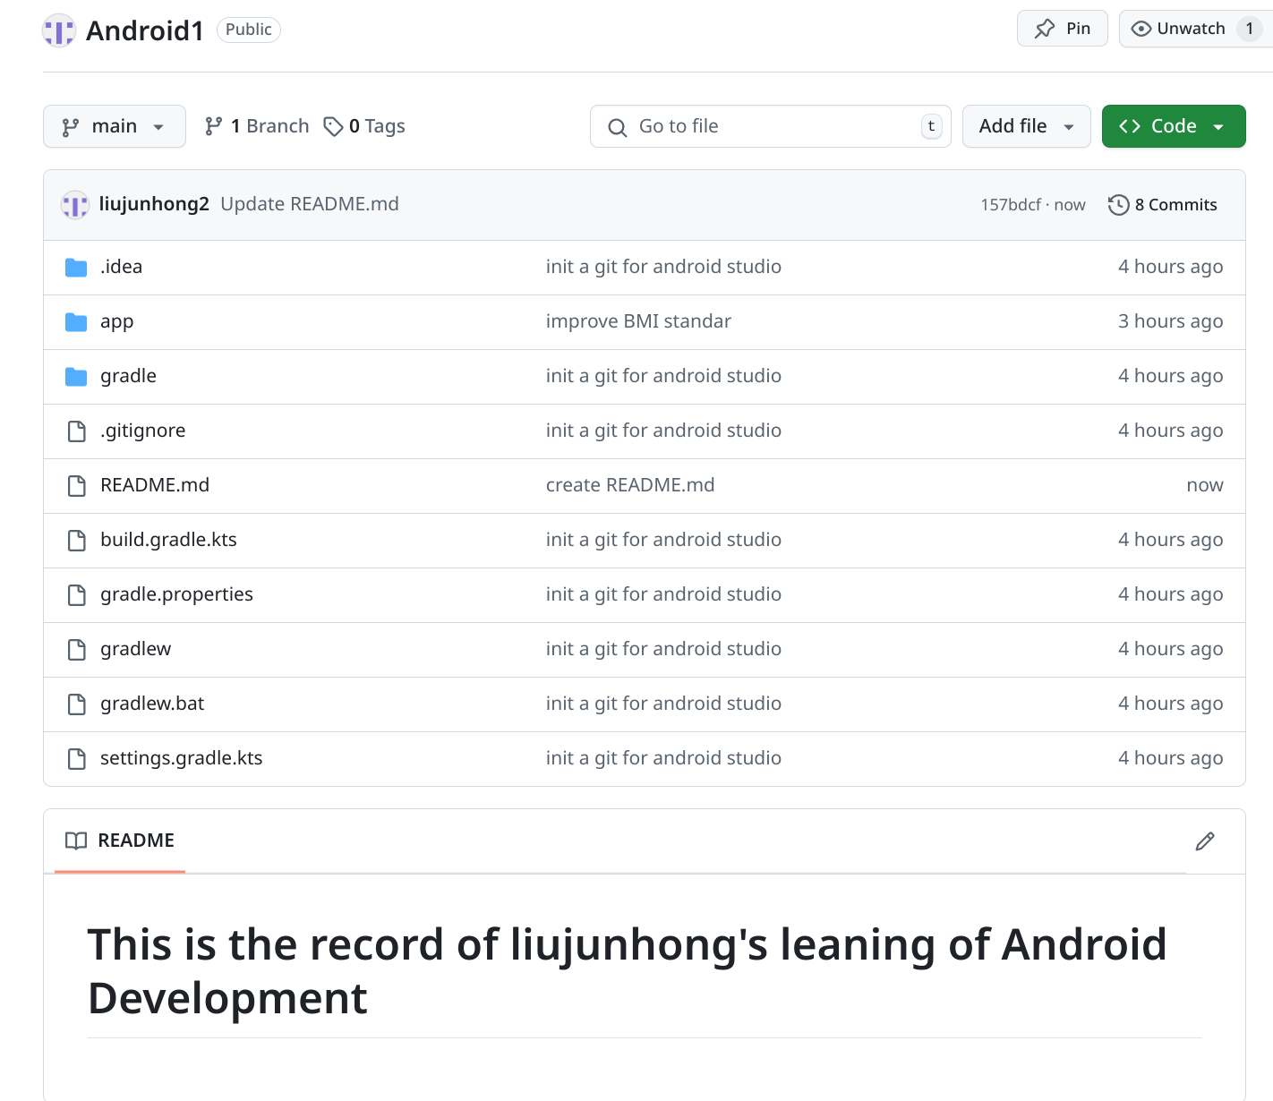This screenshot has height=1101, width=1273.
Task: Open commit history via clock icon
Action: pyautogui.click(x=1118, y=205)
